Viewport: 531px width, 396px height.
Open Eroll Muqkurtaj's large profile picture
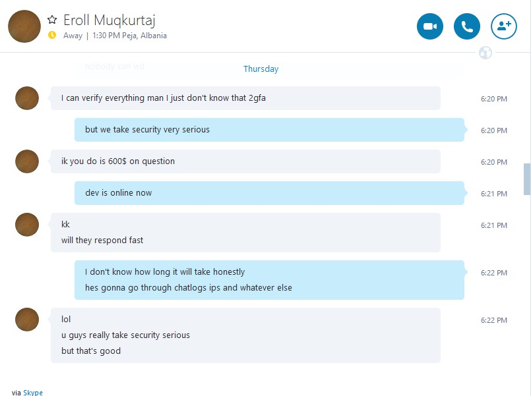click(x=24, y=26)
